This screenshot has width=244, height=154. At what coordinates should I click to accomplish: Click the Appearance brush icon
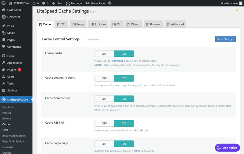(x=4, y=63)
